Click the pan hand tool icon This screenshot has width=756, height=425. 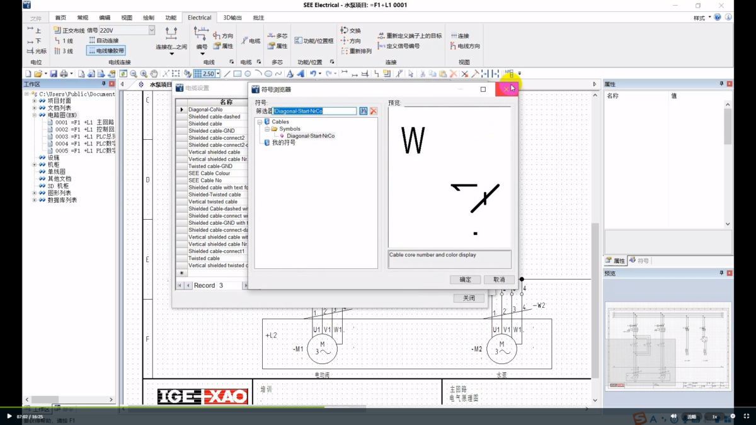click(x=154, y=74)
